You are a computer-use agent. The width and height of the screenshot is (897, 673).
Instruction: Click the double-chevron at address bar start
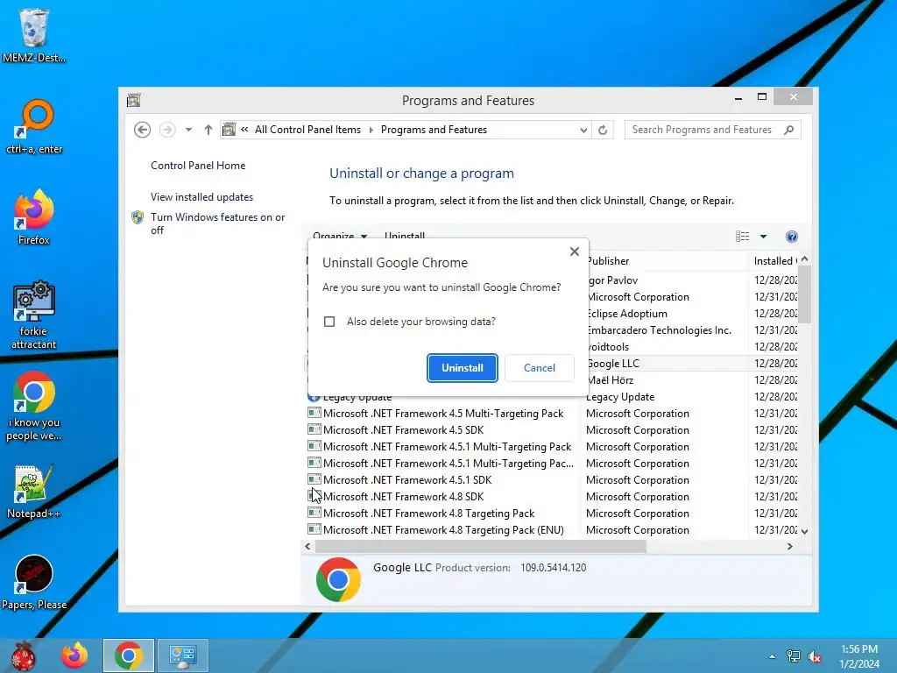pos(244,130)
